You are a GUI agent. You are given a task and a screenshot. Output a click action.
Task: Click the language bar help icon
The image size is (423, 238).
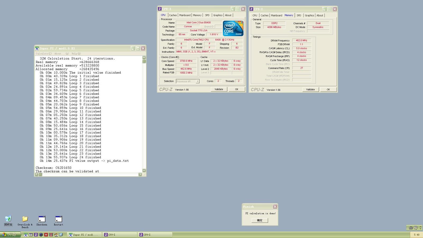[416, 228]
